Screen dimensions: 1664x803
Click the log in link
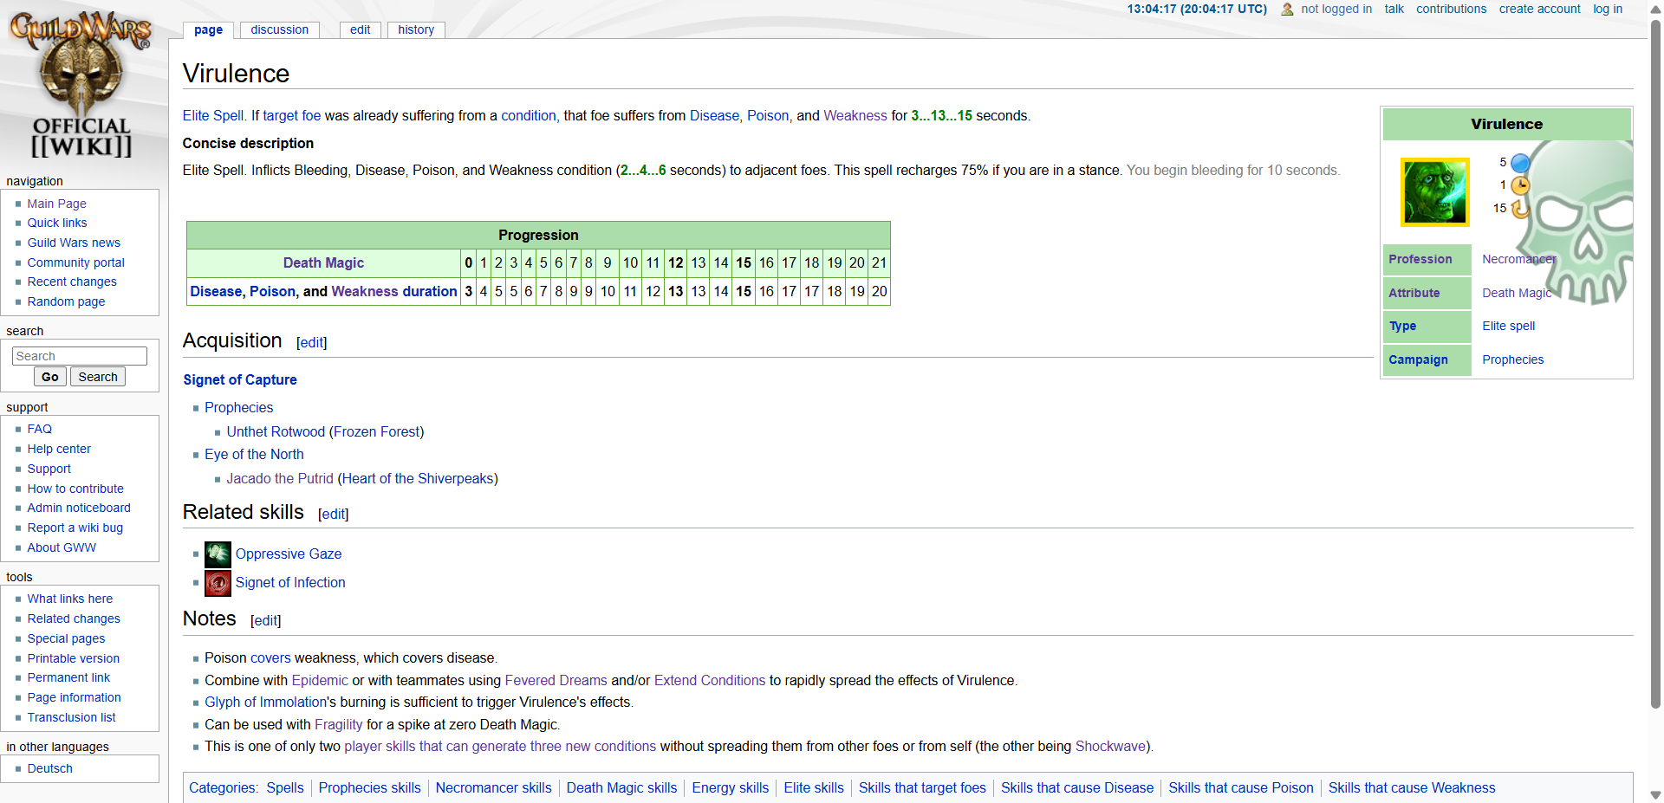point(1608,9)
